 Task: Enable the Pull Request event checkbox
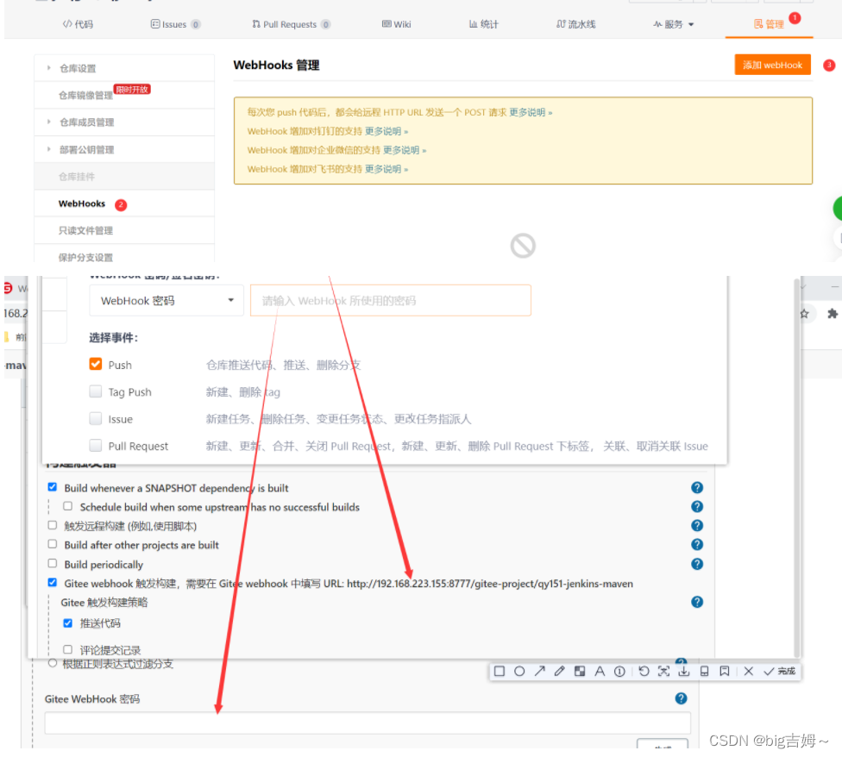click(96, 445)
